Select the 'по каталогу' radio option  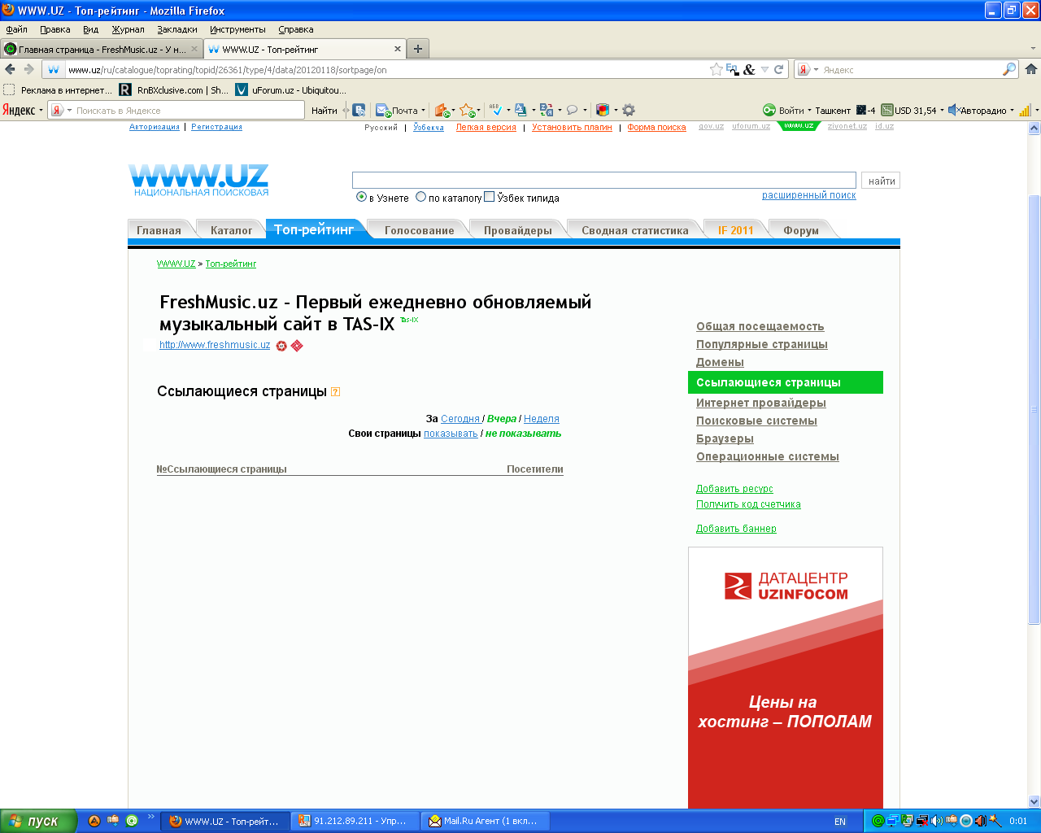pyautogui.click(x=420, y=197)
